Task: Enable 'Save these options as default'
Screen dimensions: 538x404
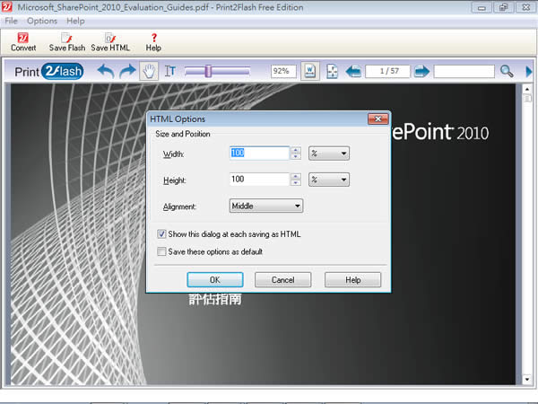Action: (162, 252)
